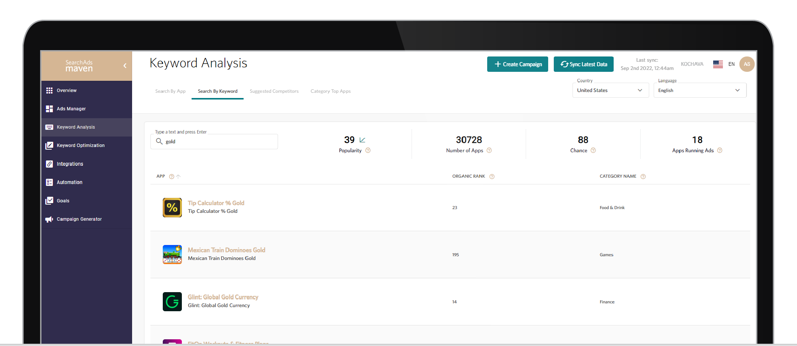Open Keyword Optimization in the sidebar
797x346 pixels.
[x=87, y=146]
